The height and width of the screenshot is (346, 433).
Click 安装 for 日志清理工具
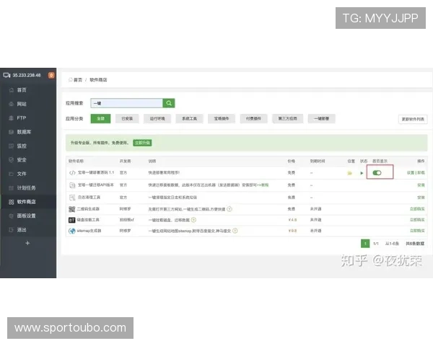(x=421, y=198)
